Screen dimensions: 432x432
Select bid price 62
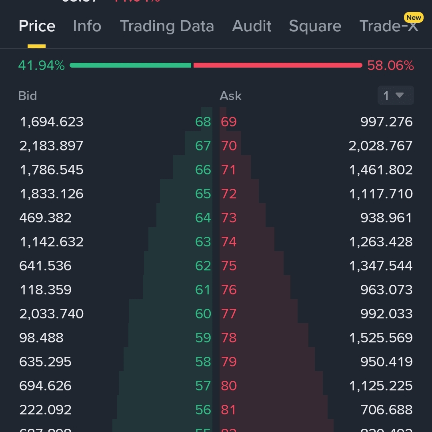tap(203, 266)
